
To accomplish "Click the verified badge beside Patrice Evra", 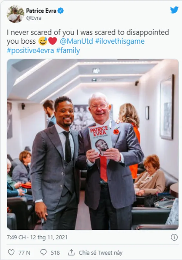I will pyautogui.click(x=61, y=11).
